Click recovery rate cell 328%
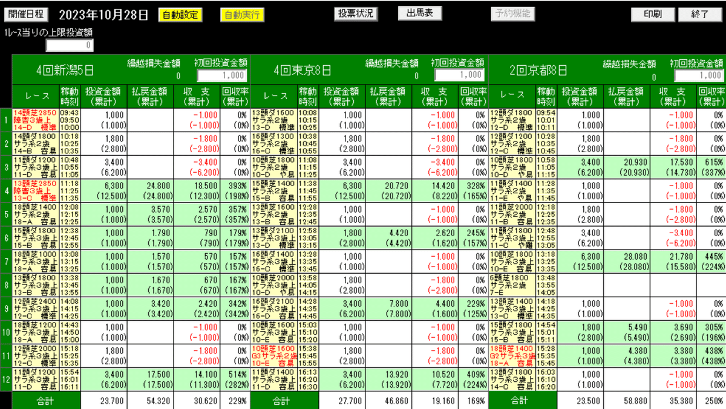726x409 pixels. (x=473, y=191)
